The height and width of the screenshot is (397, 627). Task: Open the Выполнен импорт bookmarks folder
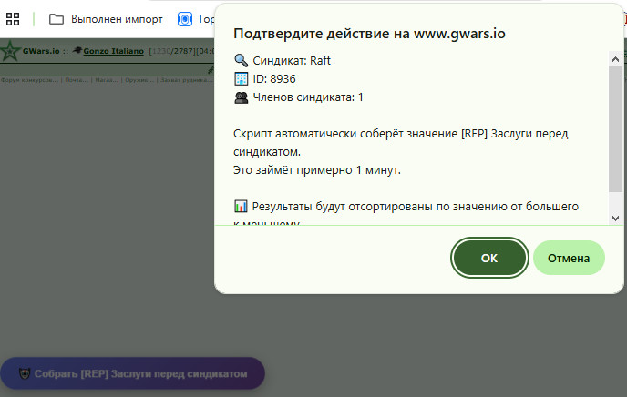pos(106,19)
